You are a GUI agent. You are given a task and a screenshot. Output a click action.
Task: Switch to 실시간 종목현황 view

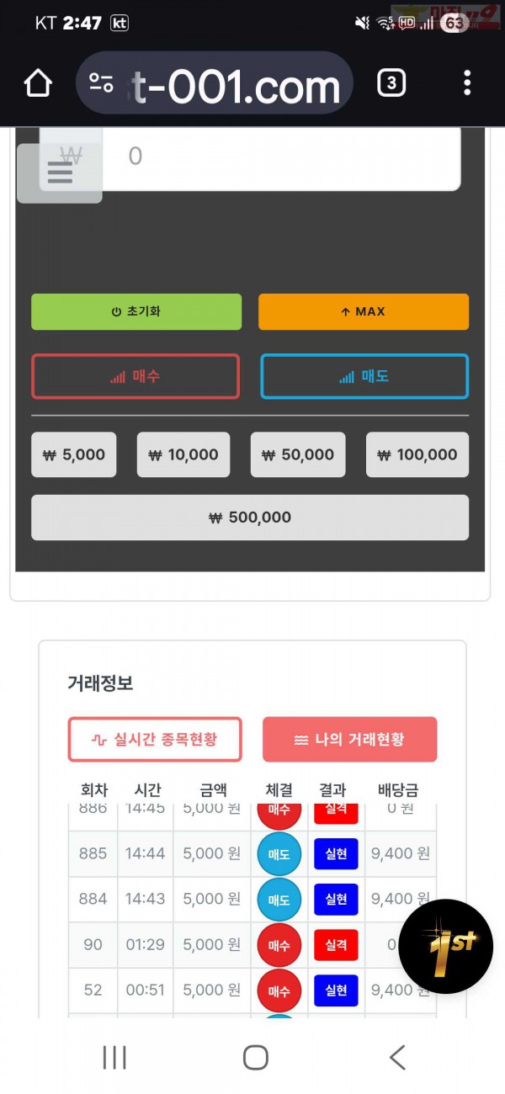pyautogui.click(x=155, y=739)
